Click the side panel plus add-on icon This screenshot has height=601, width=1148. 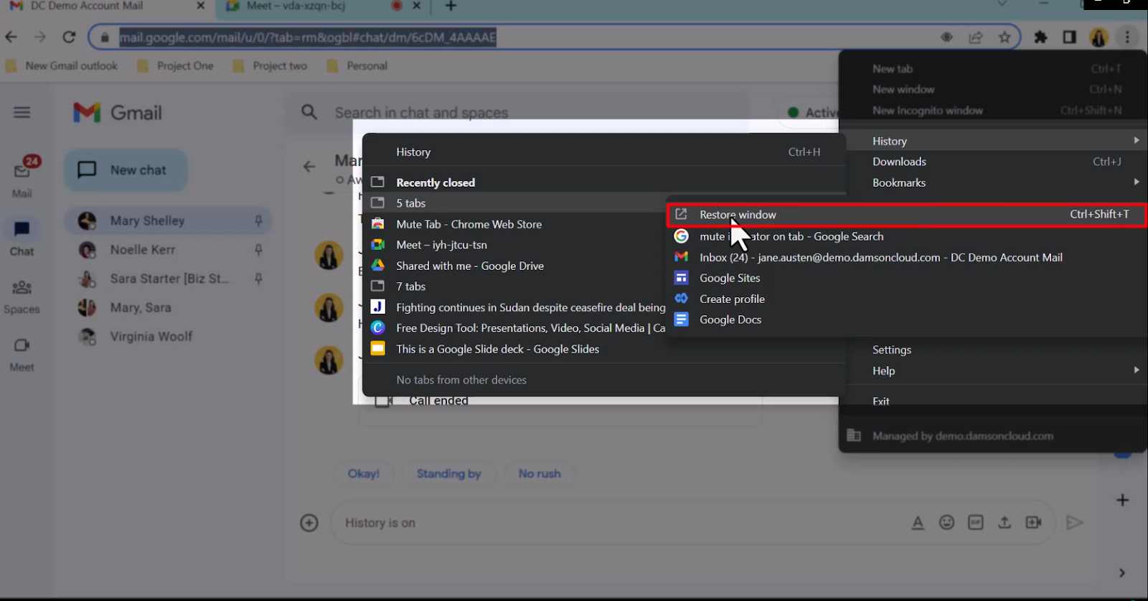tap(1123, 500)
